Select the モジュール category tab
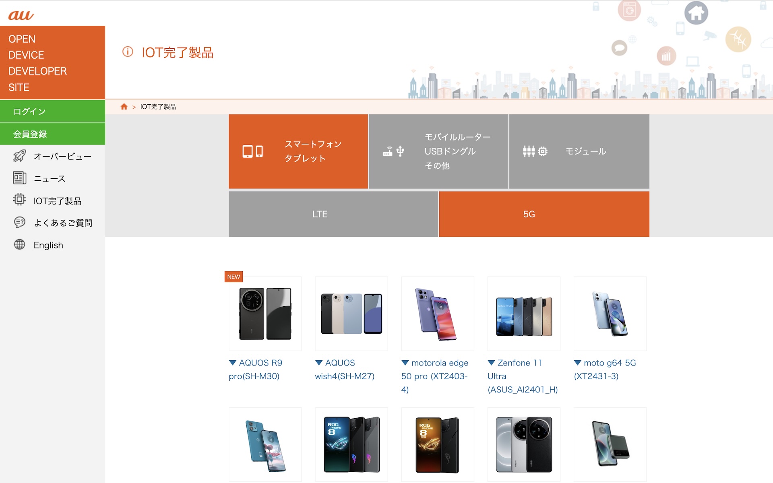Viewport: 773px width, 483px height. point(579,151)
